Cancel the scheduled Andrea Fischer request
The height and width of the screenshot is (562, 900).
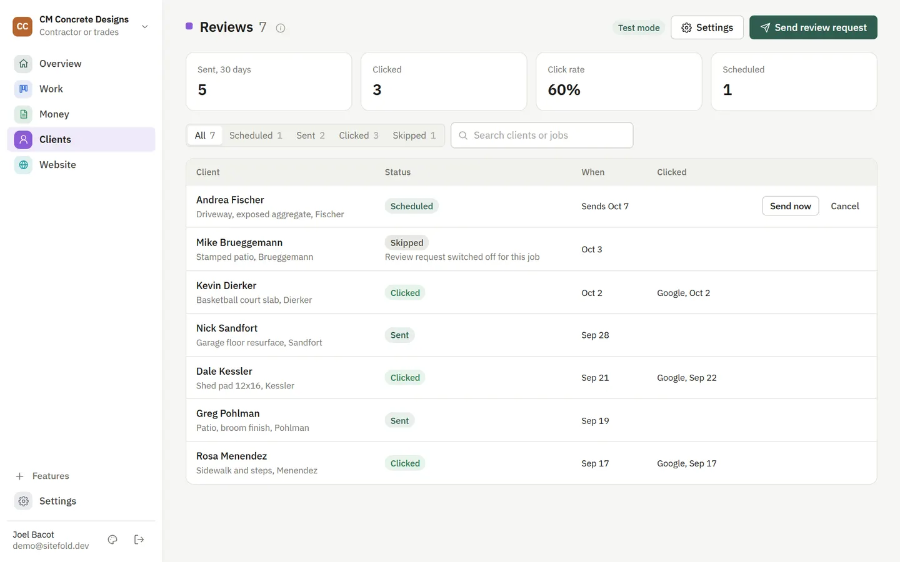844,206
